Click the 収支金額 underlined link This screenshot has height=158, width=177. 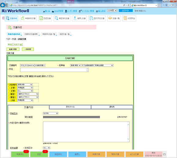14,148
